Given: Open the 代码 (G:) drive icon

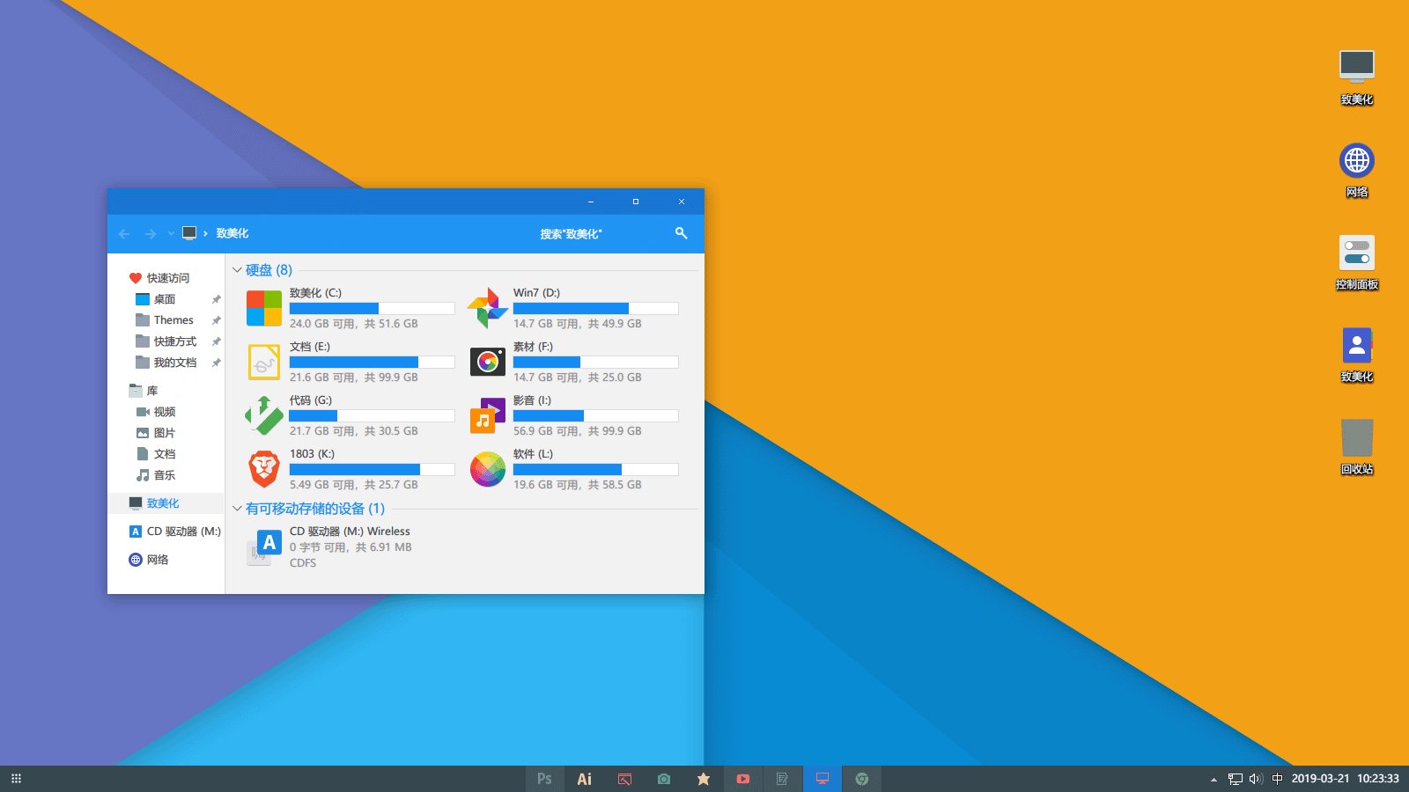Looking at the screenshot, I should click(x=264, y=415).
